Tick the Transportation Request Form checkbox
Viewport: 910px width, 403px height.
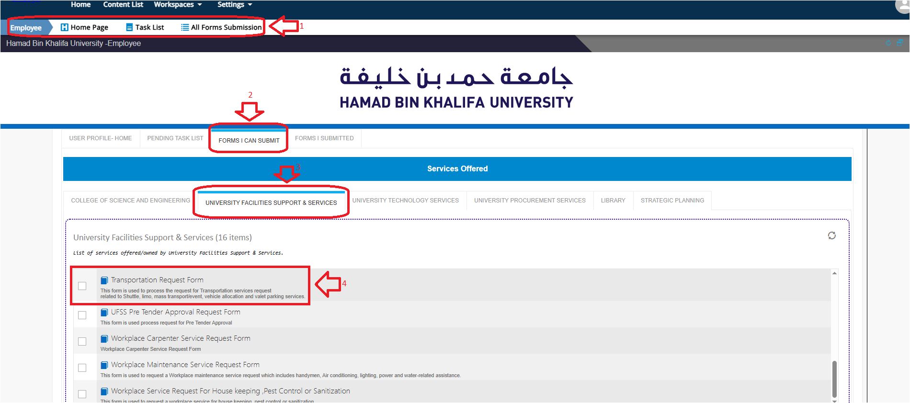point(82,286)
